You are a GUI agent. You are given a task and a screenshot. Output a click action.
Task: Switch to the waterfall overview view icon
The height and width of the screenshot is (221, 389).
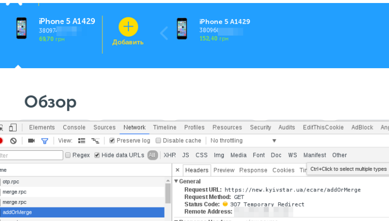(95, 141)
